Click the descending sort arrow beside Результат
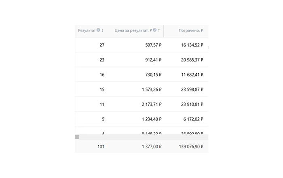283x178 pixels. (x=102, y=30)
